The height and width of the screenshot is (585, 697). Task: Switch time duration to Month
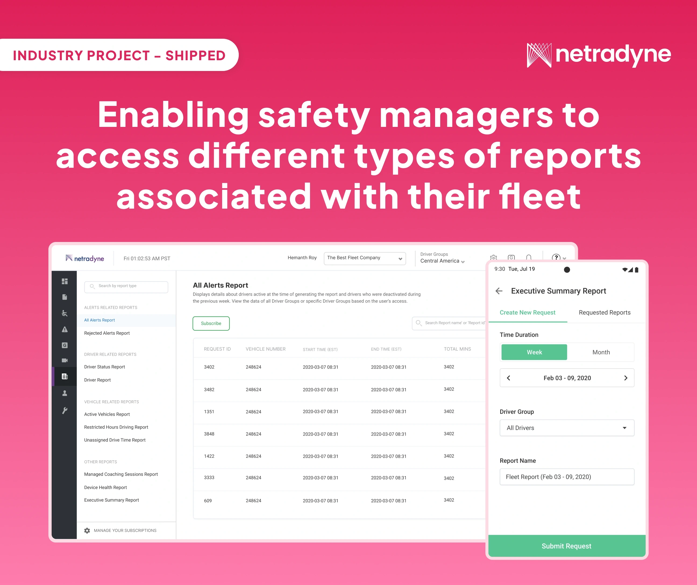coord(601,352)
